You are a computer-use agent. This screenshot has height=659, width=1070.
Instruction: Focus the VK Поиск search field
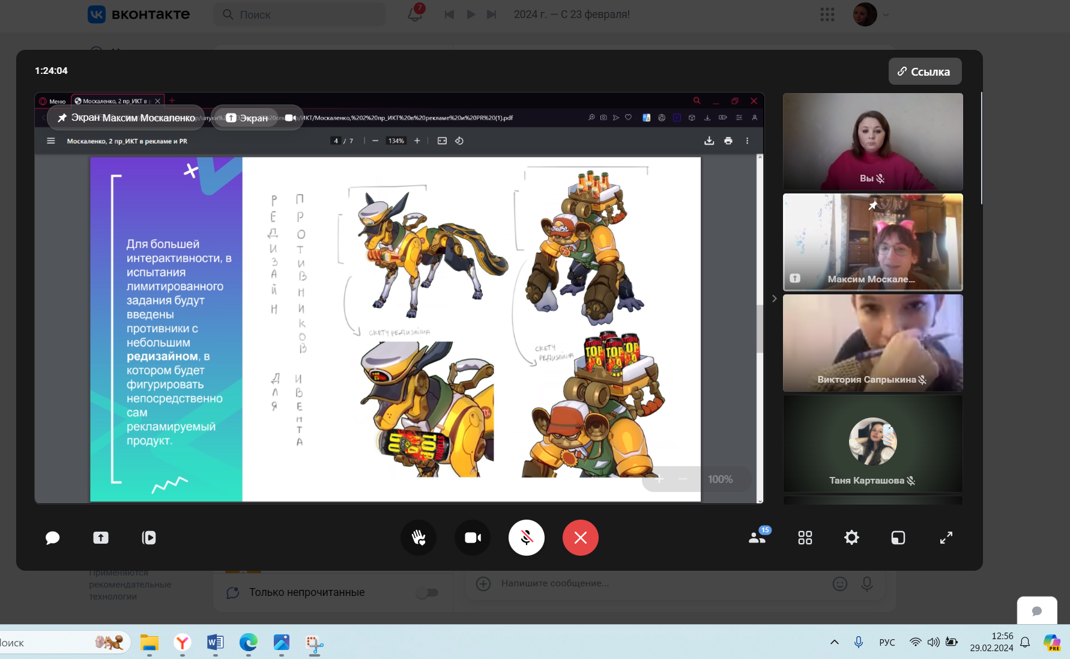click(299, 14)
